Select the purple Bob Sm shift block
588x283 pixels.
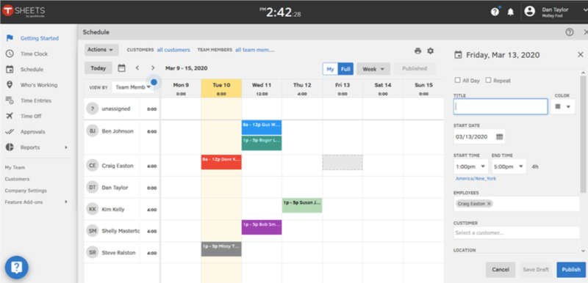pyautogui.click(x=262, y=227)
